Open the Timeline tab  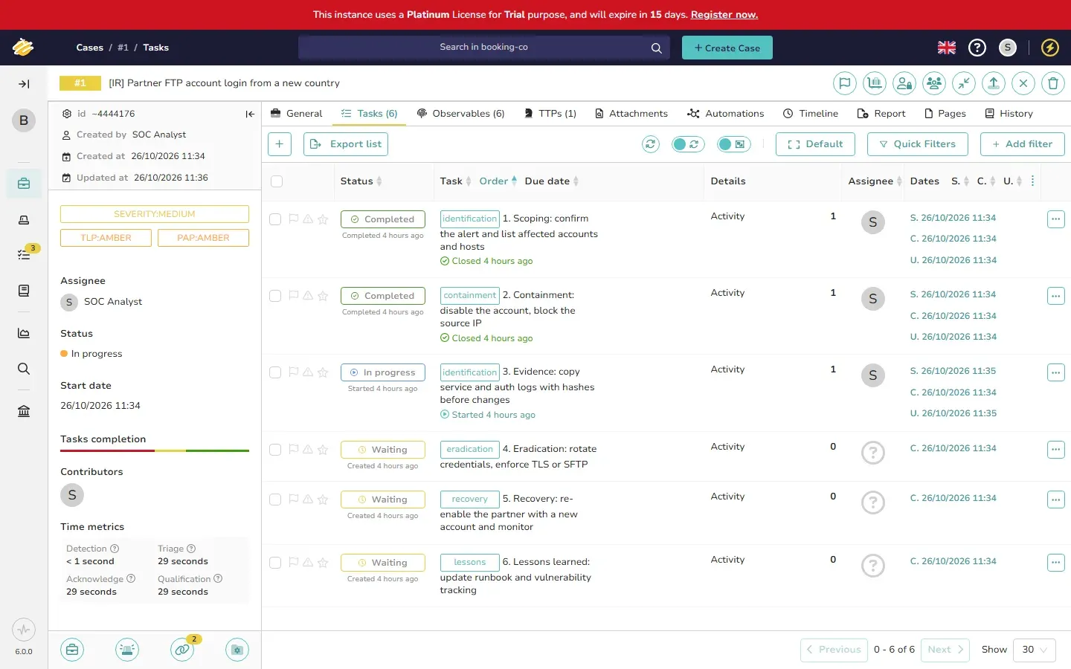click(x=811, y=114)
